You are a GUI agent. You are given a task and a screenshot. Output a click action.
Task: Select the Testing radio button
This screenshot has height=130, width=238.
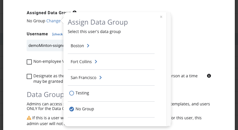click(x=72, y=93)
